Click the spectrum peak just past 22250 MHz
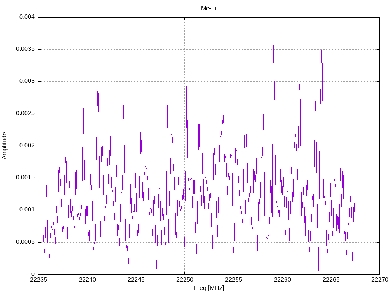The height and width of the screenshot is (293, 390). point(187,65)
